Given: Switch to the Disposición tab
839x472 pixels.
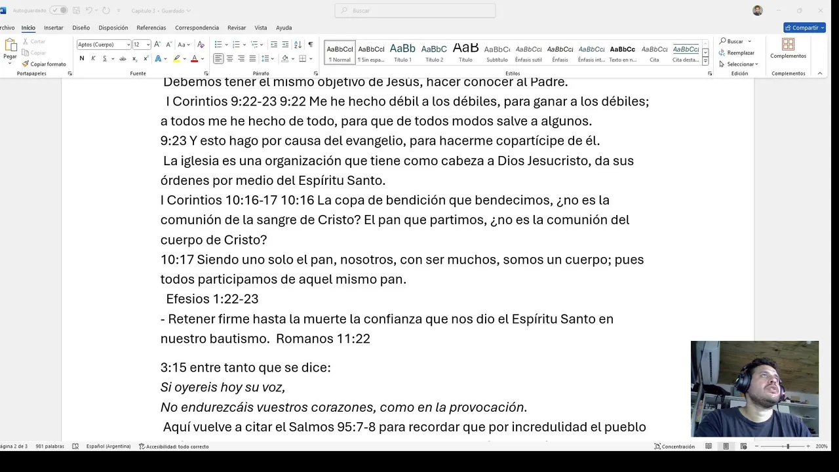Looking at the screenshot, I should pos(113,28).
